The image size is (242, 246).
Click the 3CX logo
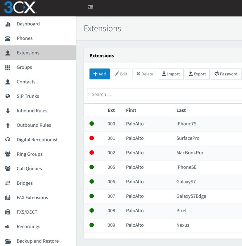click(x=20, y=7)
